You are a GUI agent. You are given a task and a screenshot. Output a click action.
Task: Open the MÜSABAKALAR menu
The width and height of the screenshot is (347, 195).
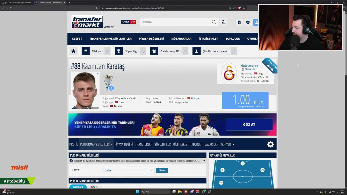click(x=181, y=39)
